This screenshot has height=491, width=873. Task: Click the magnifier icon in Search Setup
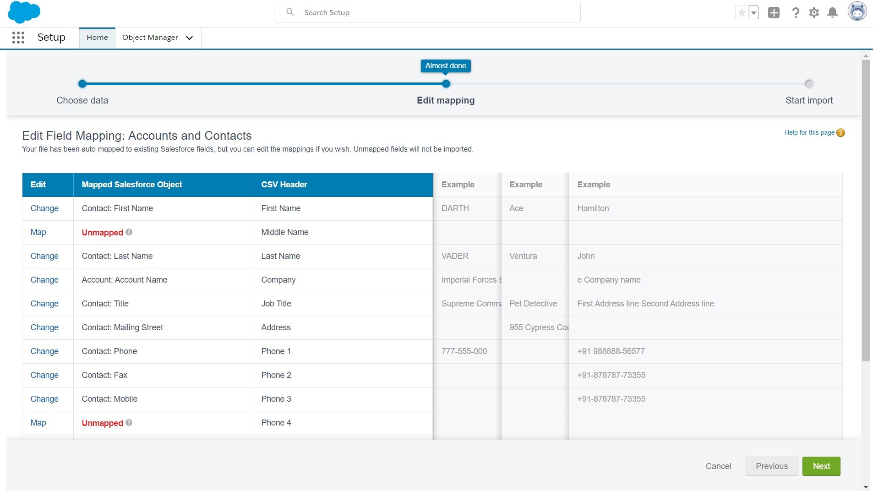click(x=290, y=12)
